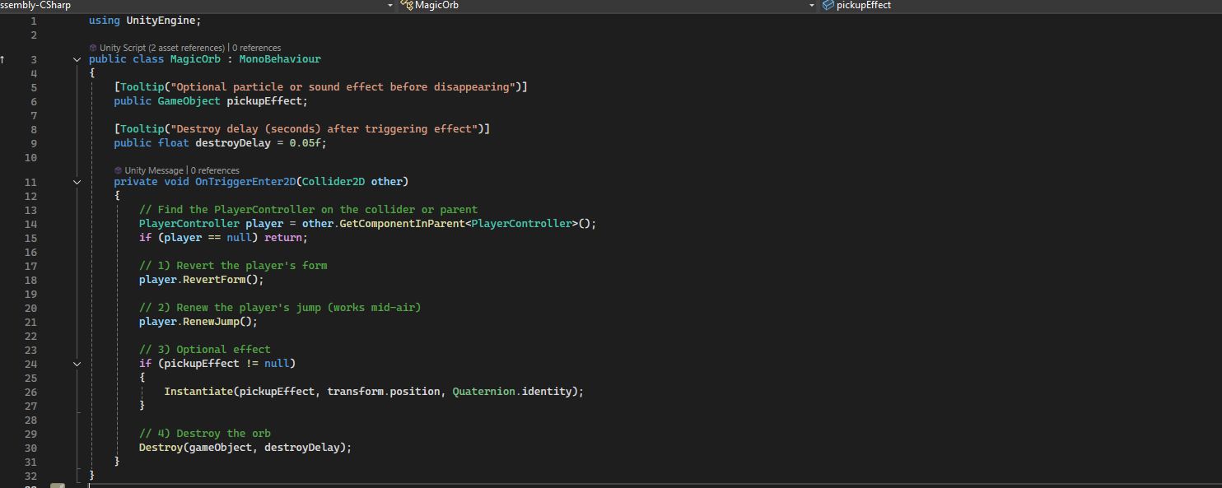Click line number 30 in the gutter
Screen dimensions: 1222x488
[x=31, y=448]
